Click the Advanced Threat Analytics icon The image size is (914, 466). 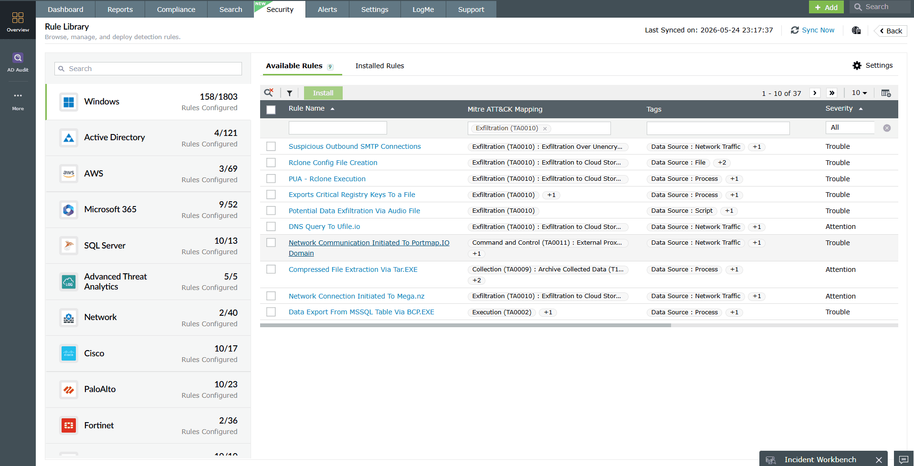click(69, 282)
